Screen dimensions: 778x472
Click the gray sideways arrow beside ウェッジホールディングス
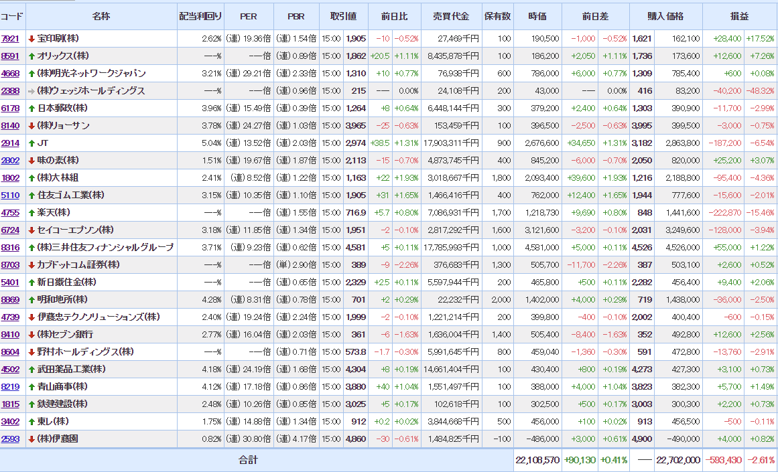pyautogui.click(x=31, y=91)
